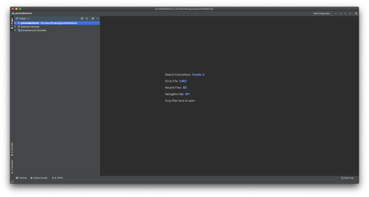Click the Debug bug icon
Viewport: 369px width, 197px height.
341,13
